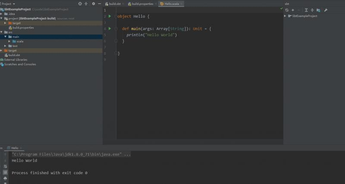Click the sbt tool window title
The image size is (345, 184).
(287, 4)
